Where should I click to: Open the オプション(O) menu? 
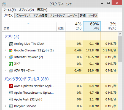26,10
